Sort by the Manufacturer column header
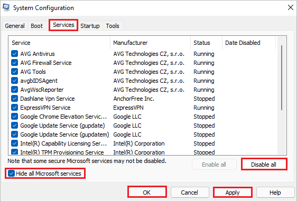Image resolution: width=297 pixels, height=202 pixels. pyautogui.click(x=151, y=43)
